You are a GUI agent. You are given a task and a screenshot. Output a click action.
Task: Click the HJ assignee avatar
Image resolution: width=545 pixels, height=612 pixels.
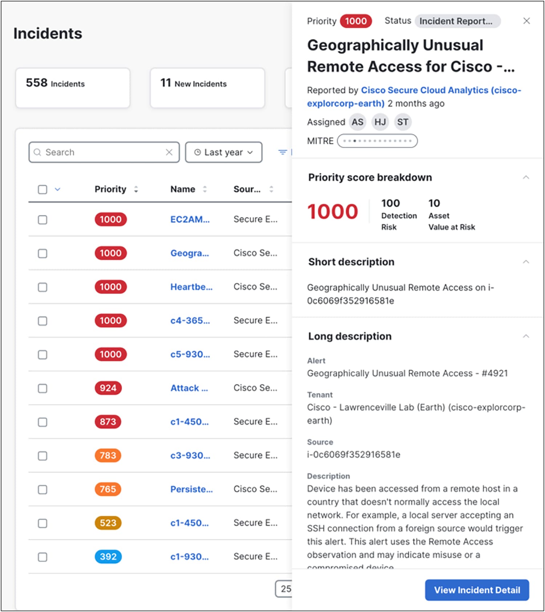380,122
